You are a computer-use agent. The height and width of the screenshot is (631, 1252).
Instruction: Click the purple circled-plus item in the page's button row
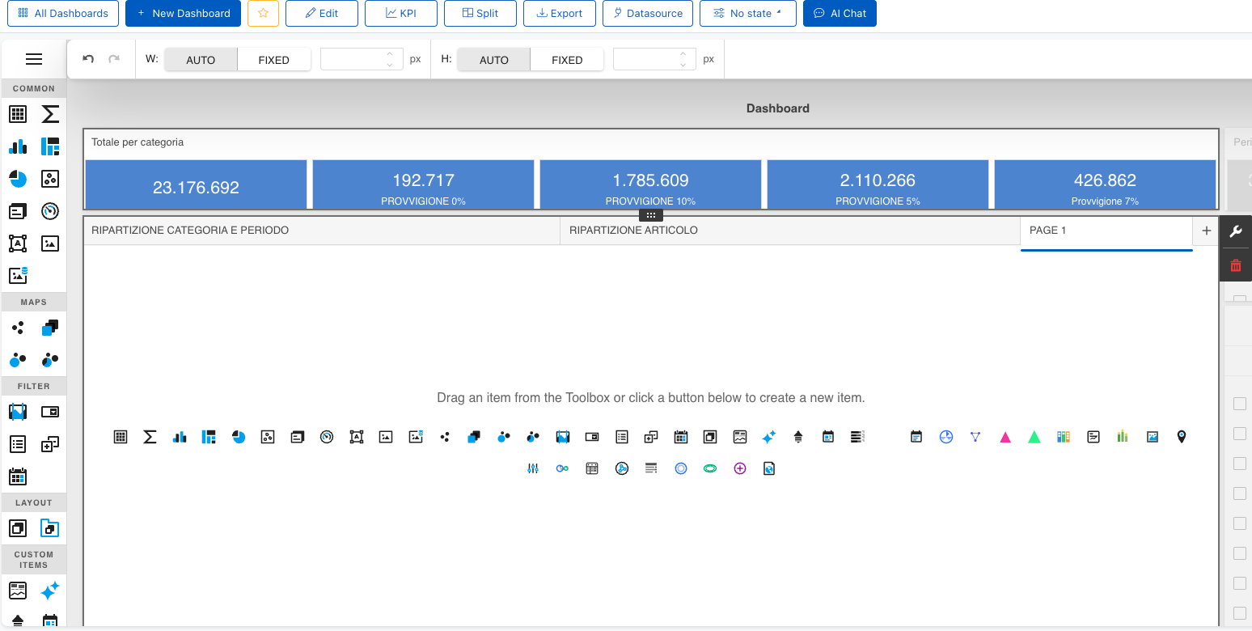click(x=739, y=468)
